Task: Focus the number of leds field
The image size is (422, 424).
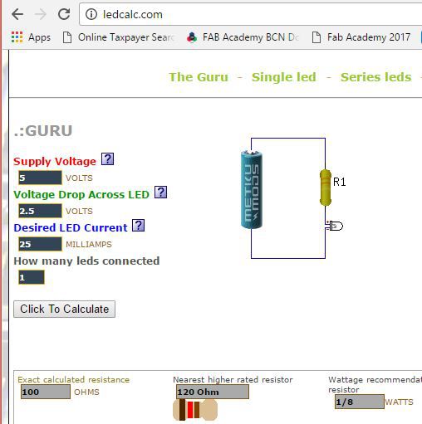Action: pyautogui.click(x=32, y=277)
